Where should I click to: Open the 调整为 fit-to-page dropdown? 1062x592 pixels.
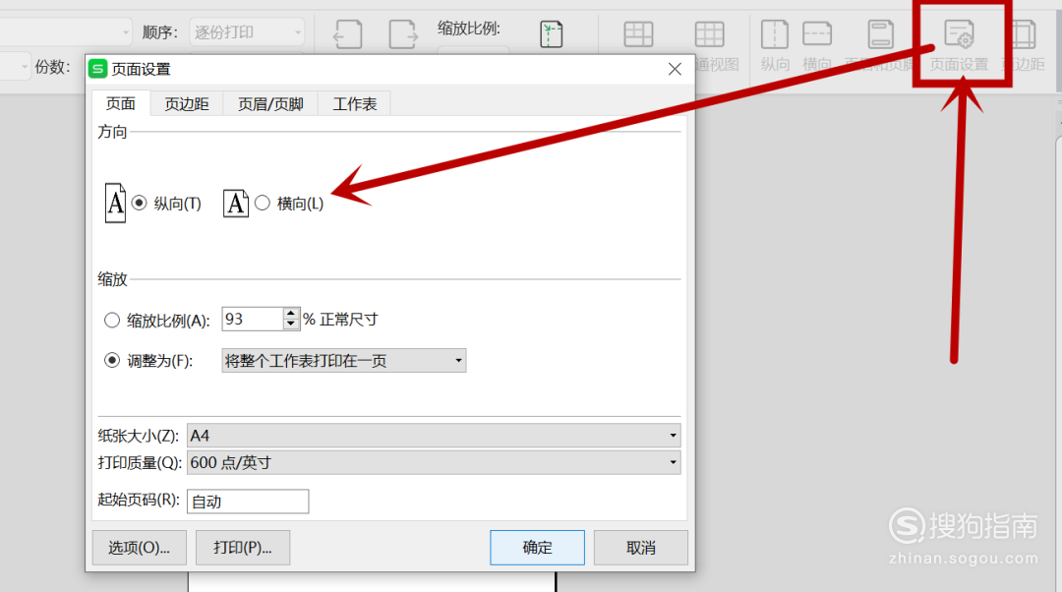343,360
